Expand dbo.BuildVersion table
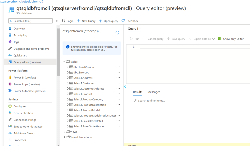This screenshot has height=146, width=250. [x=68, y=67]
